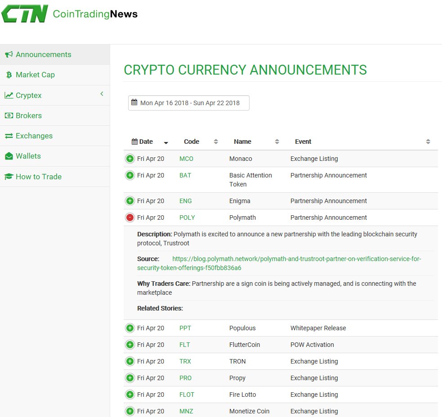Open the Market Cap menu item
Screen dimensions: 442x417
[55, 75]
